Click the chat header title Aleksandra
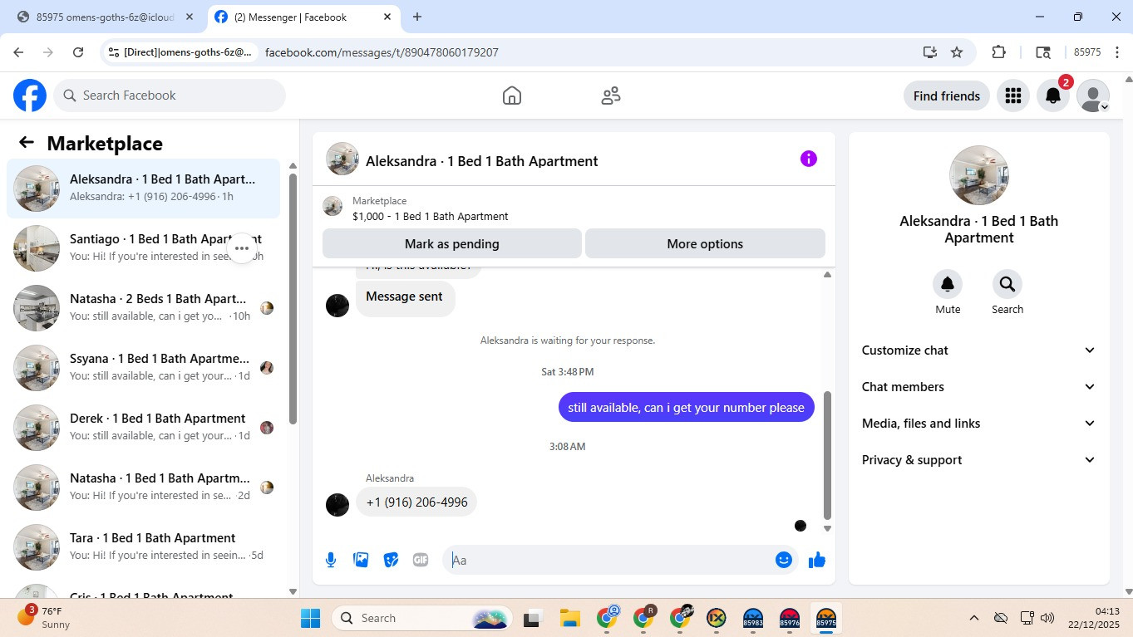The image size is (1133, 637). click(481, 161)
